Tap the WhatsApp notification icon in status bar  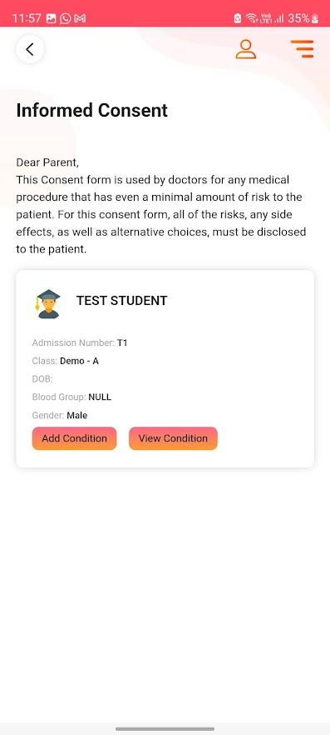pos(66,18)
